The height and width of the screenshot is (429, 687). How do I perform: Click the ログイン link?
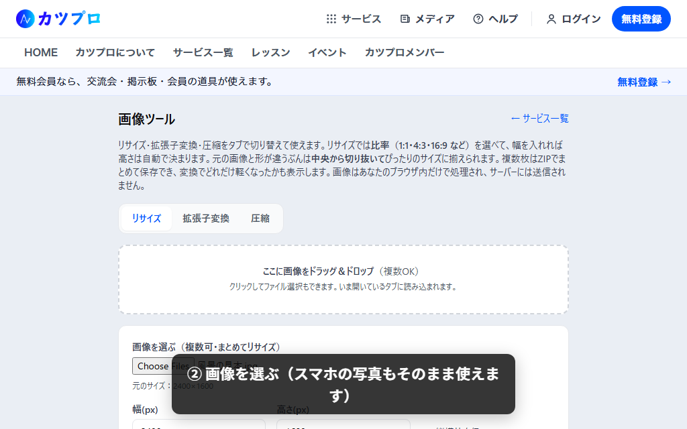click(x=573, y=19)
